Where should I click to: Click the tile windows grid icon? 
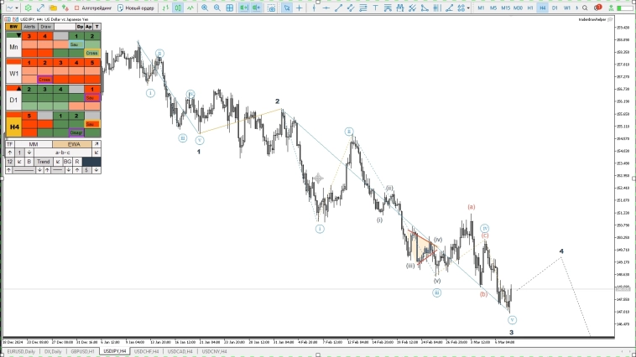230,8
